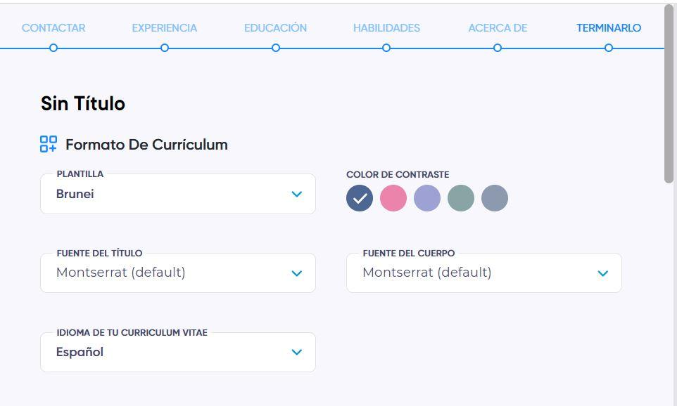Open the Fuente del cuerpo font dropdown
The width and height of the screenshot is (677, 406).
pyautogui.click(x=484, y=273)
